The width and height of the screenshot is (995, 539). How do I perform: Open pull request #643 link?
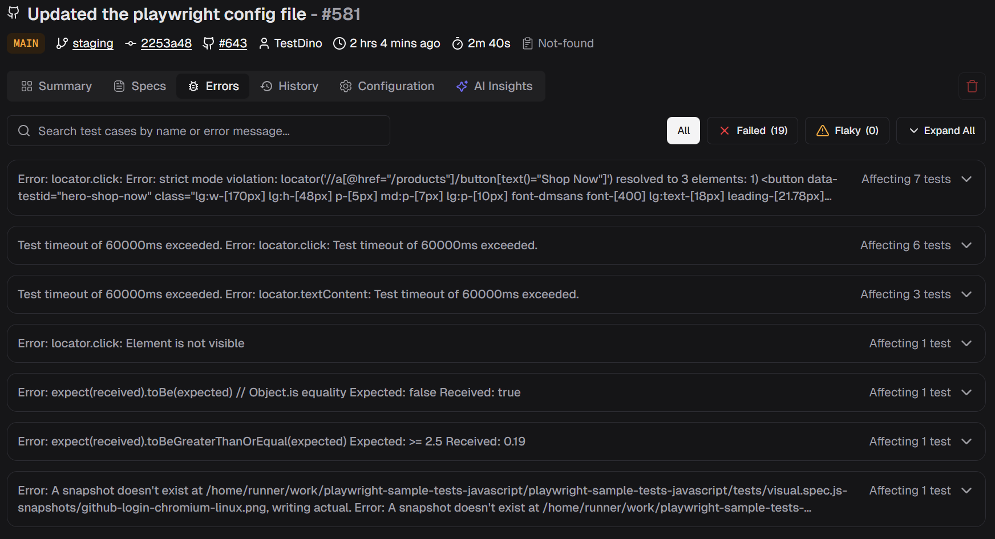[233, 43]
